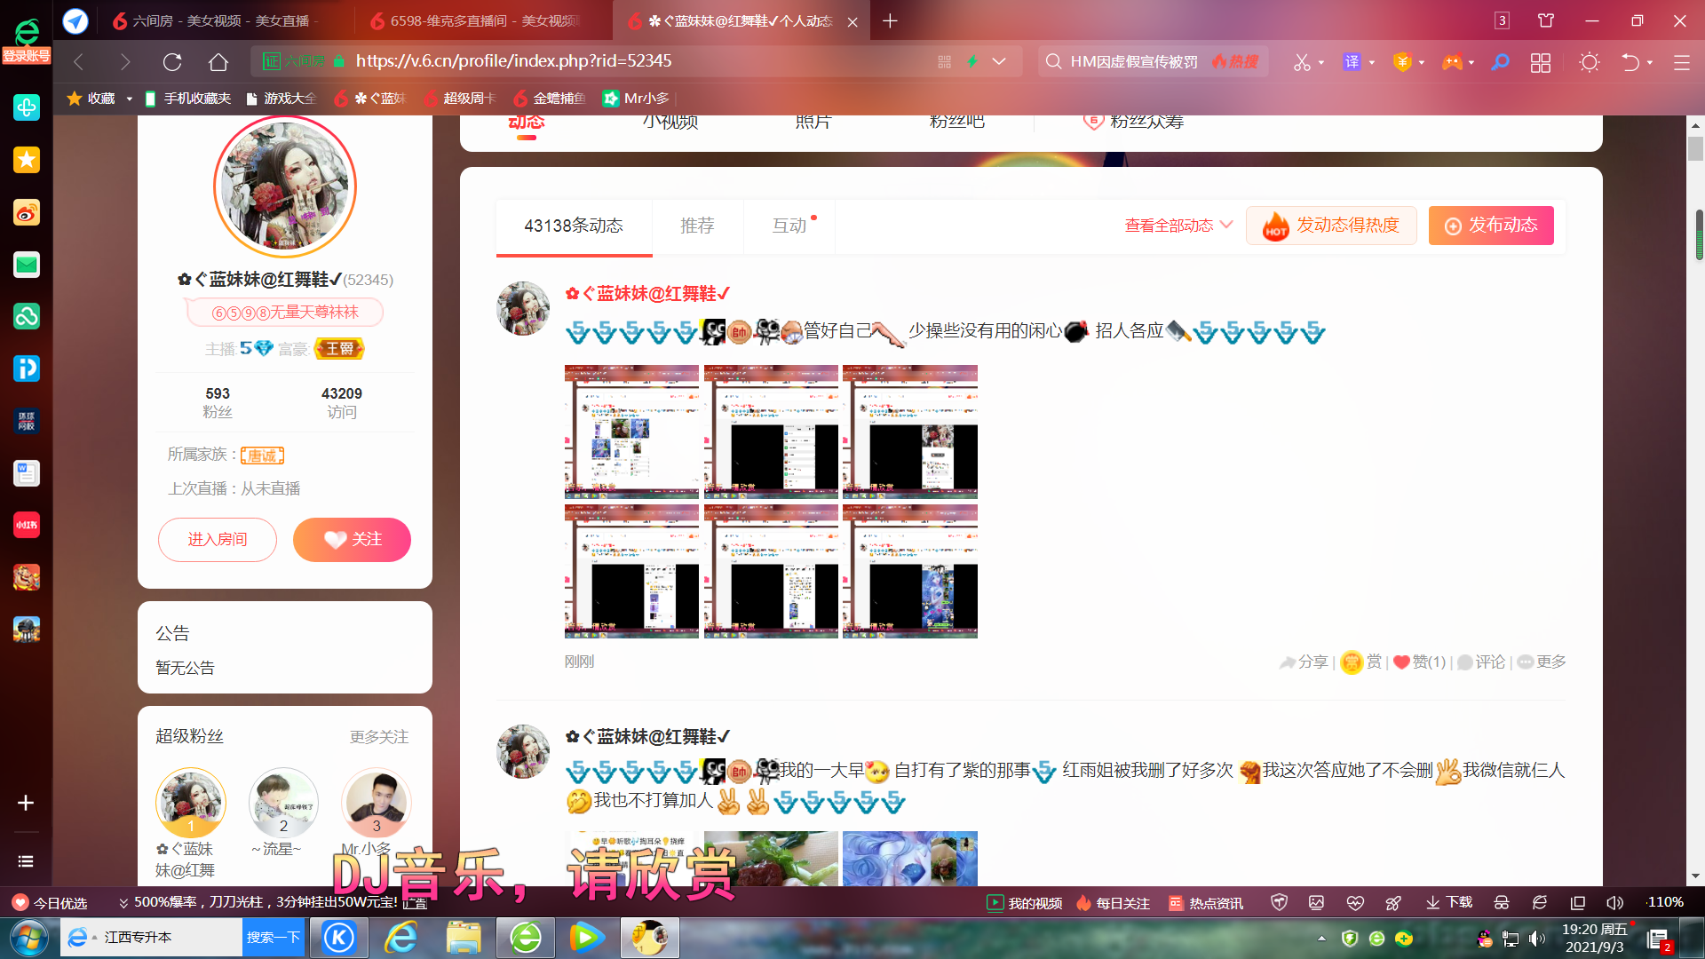Screen dimensions: 1705x959
Task: Expand the undo history dropdown arrow
Action: click(1650, 62)
